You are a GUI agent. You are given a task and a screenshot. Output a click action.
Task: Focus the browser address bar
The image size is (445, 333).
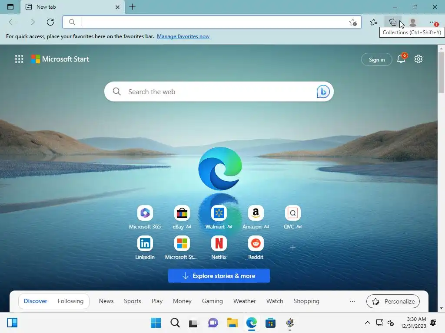(212, 22)
